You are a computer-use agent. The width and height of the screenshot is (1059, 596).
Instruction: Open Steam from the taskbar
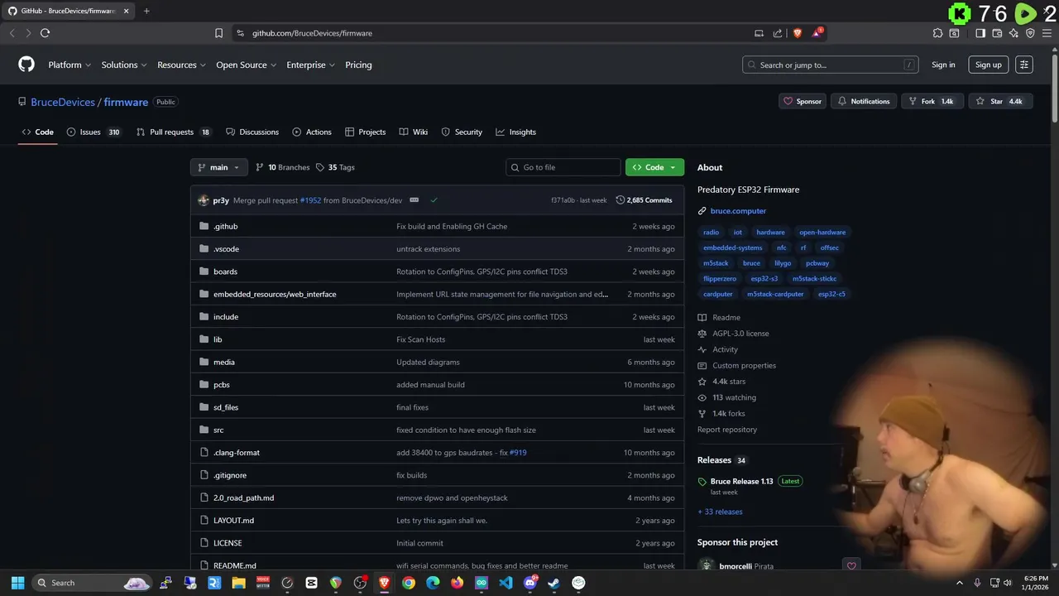pyautogui.click(x=553, y=583)
